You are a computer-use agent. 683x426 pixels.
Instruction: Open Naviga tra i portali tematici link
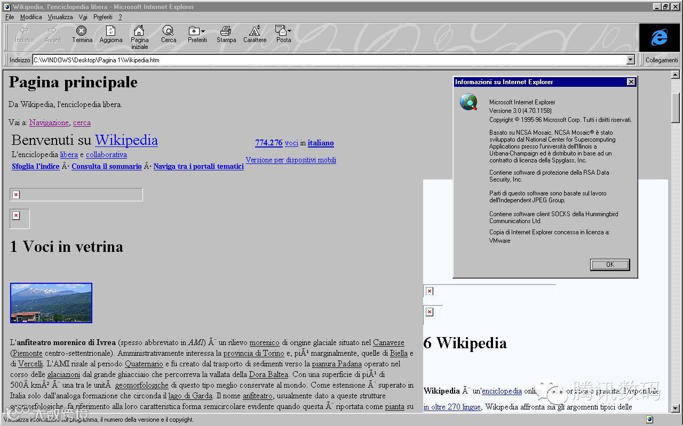point(198,166)
